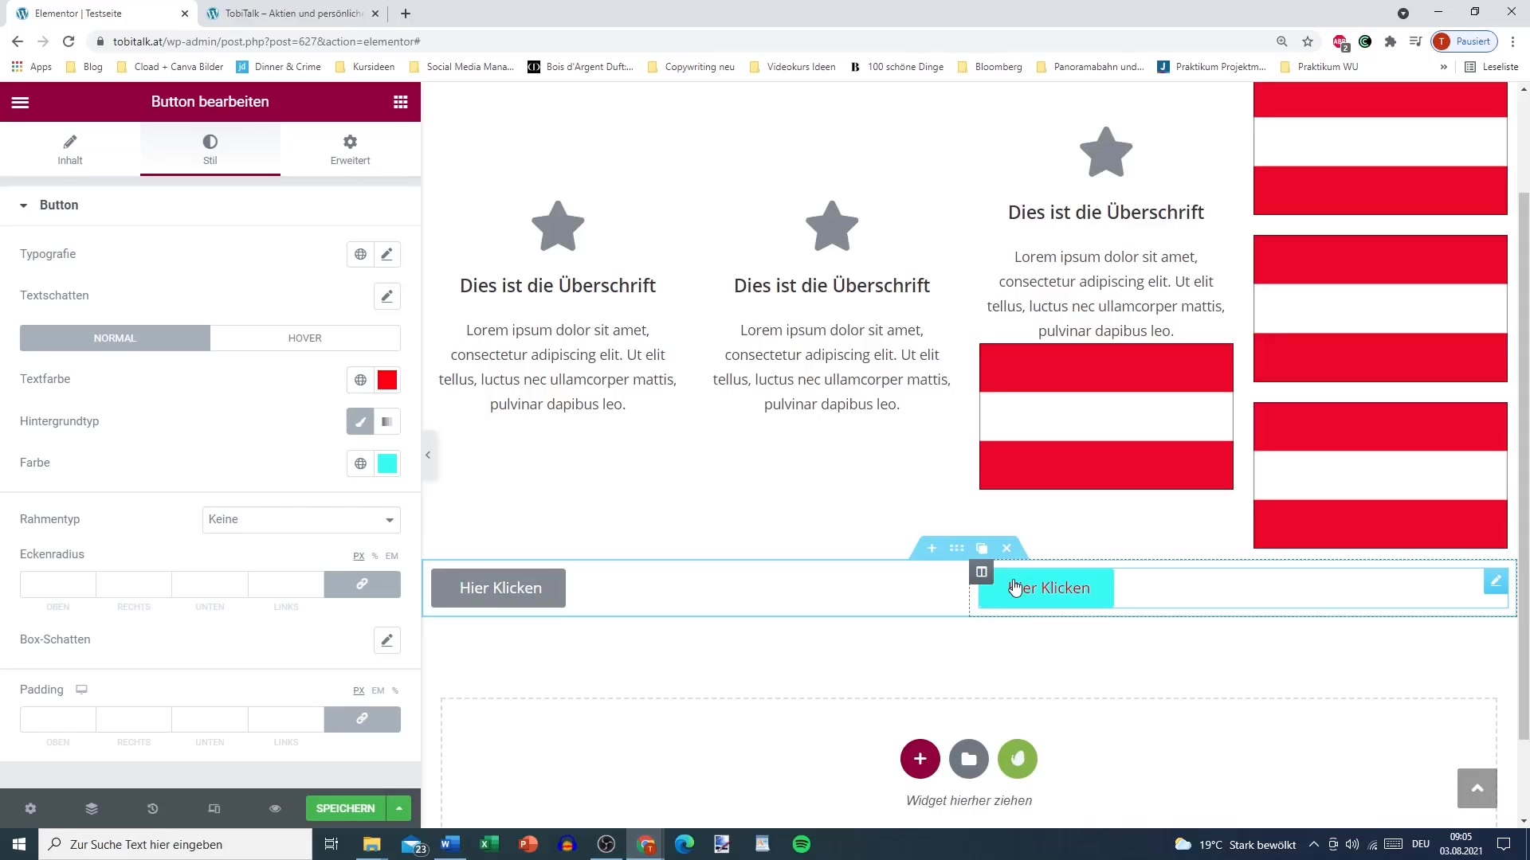The image size is (1530, 860).
Task: Open the Bloomberg bookmark folder
Action: pos(989,67)
